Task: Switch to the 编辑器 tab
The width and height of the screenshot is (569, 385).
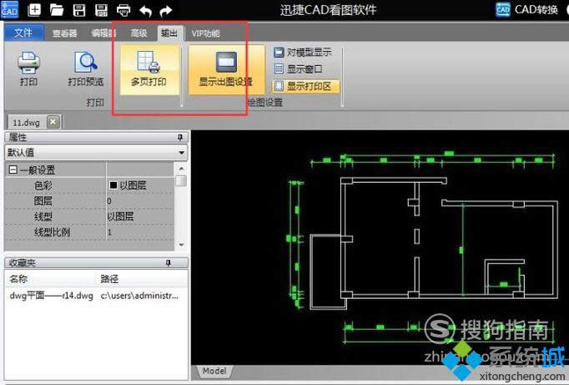Action: tap(103, 33)
